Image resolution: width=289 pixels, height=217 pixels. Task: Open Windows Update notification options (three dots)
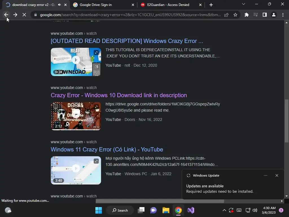coord(265,175)
